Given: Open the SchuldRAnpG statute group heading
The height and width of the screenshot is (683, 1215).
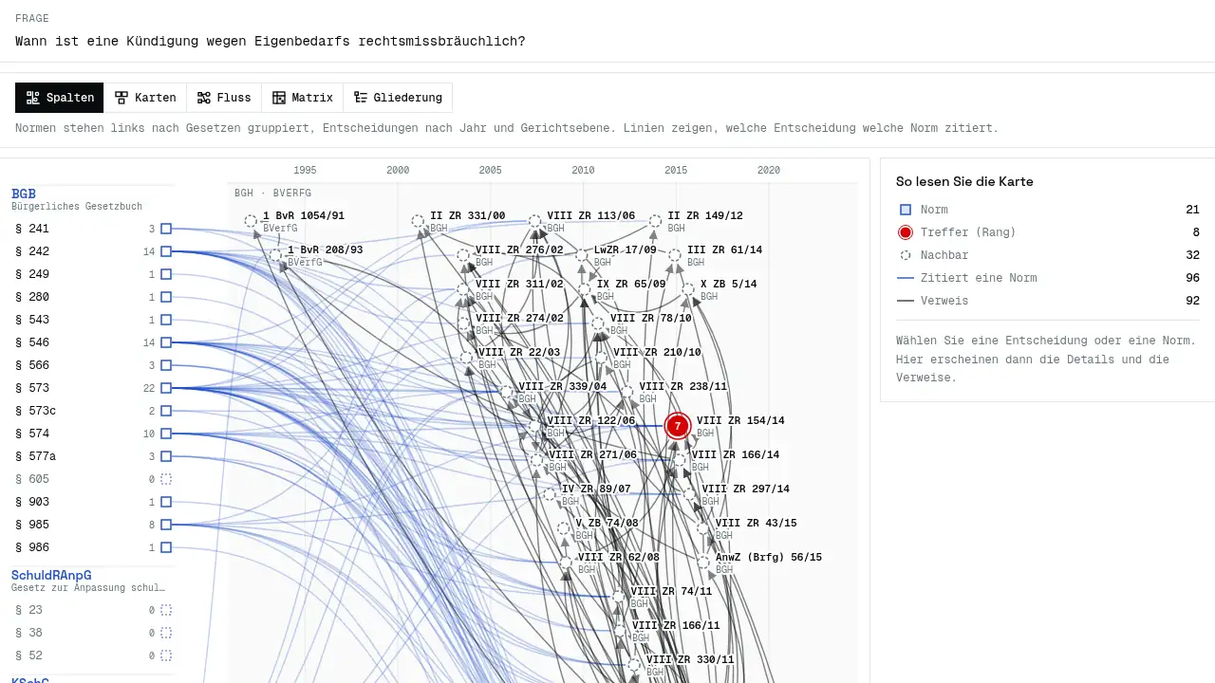Looking at the screenshot, I should click(51, 575).
